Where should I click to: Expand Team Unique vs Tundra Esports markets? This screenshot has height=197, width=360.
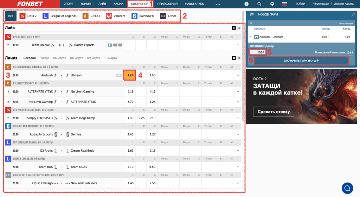[238, 45]
